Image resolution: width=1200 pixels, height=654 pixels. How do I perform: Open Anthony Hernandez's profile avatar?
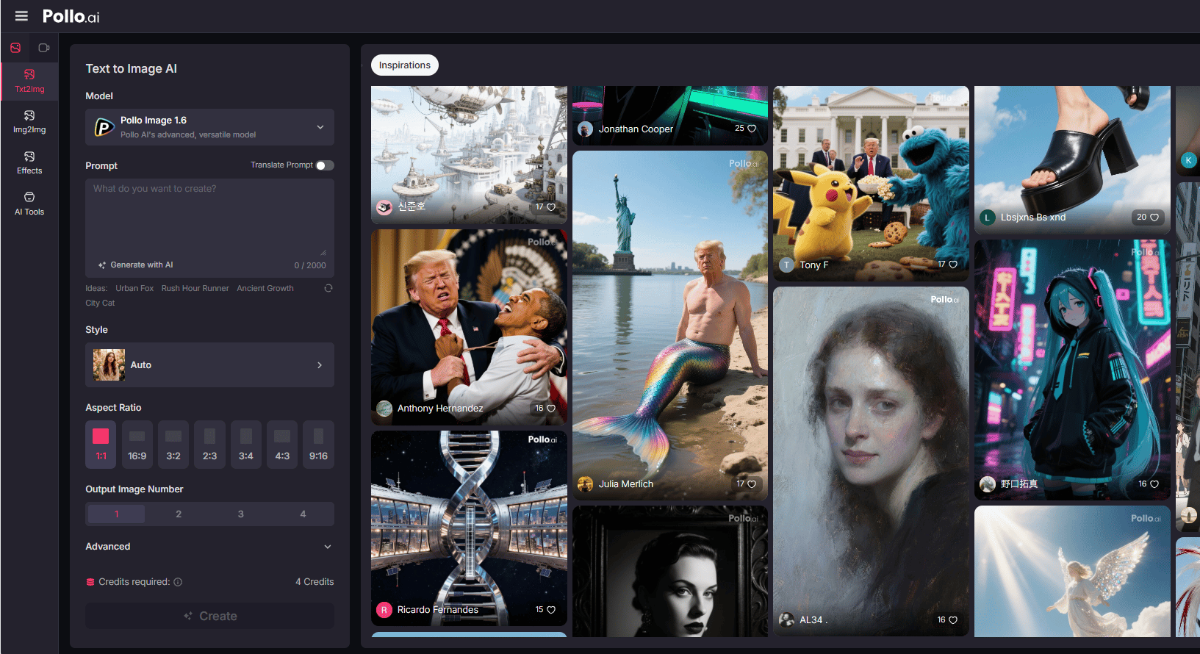384,409
